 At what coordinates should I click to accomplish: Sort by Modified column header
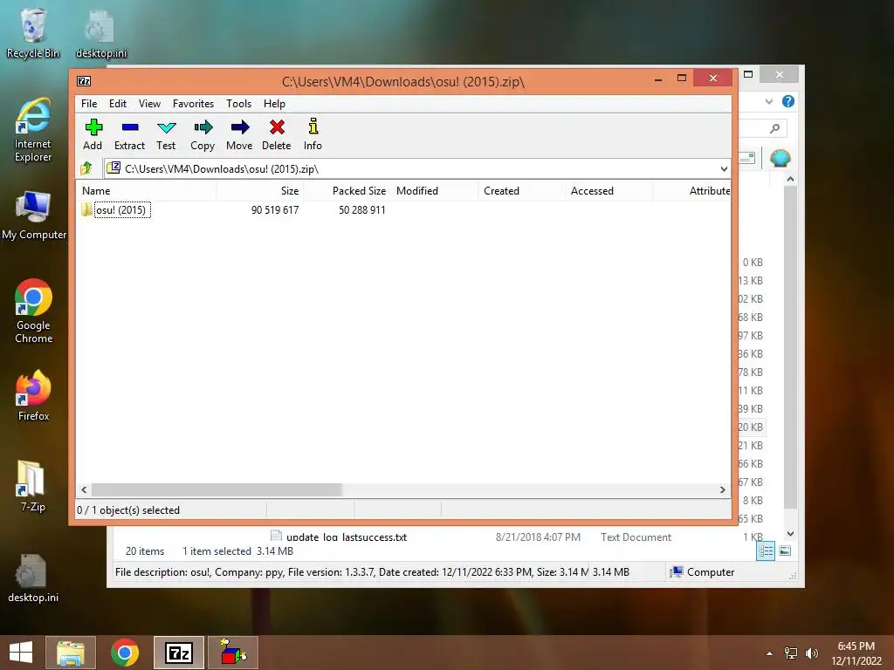435,191
